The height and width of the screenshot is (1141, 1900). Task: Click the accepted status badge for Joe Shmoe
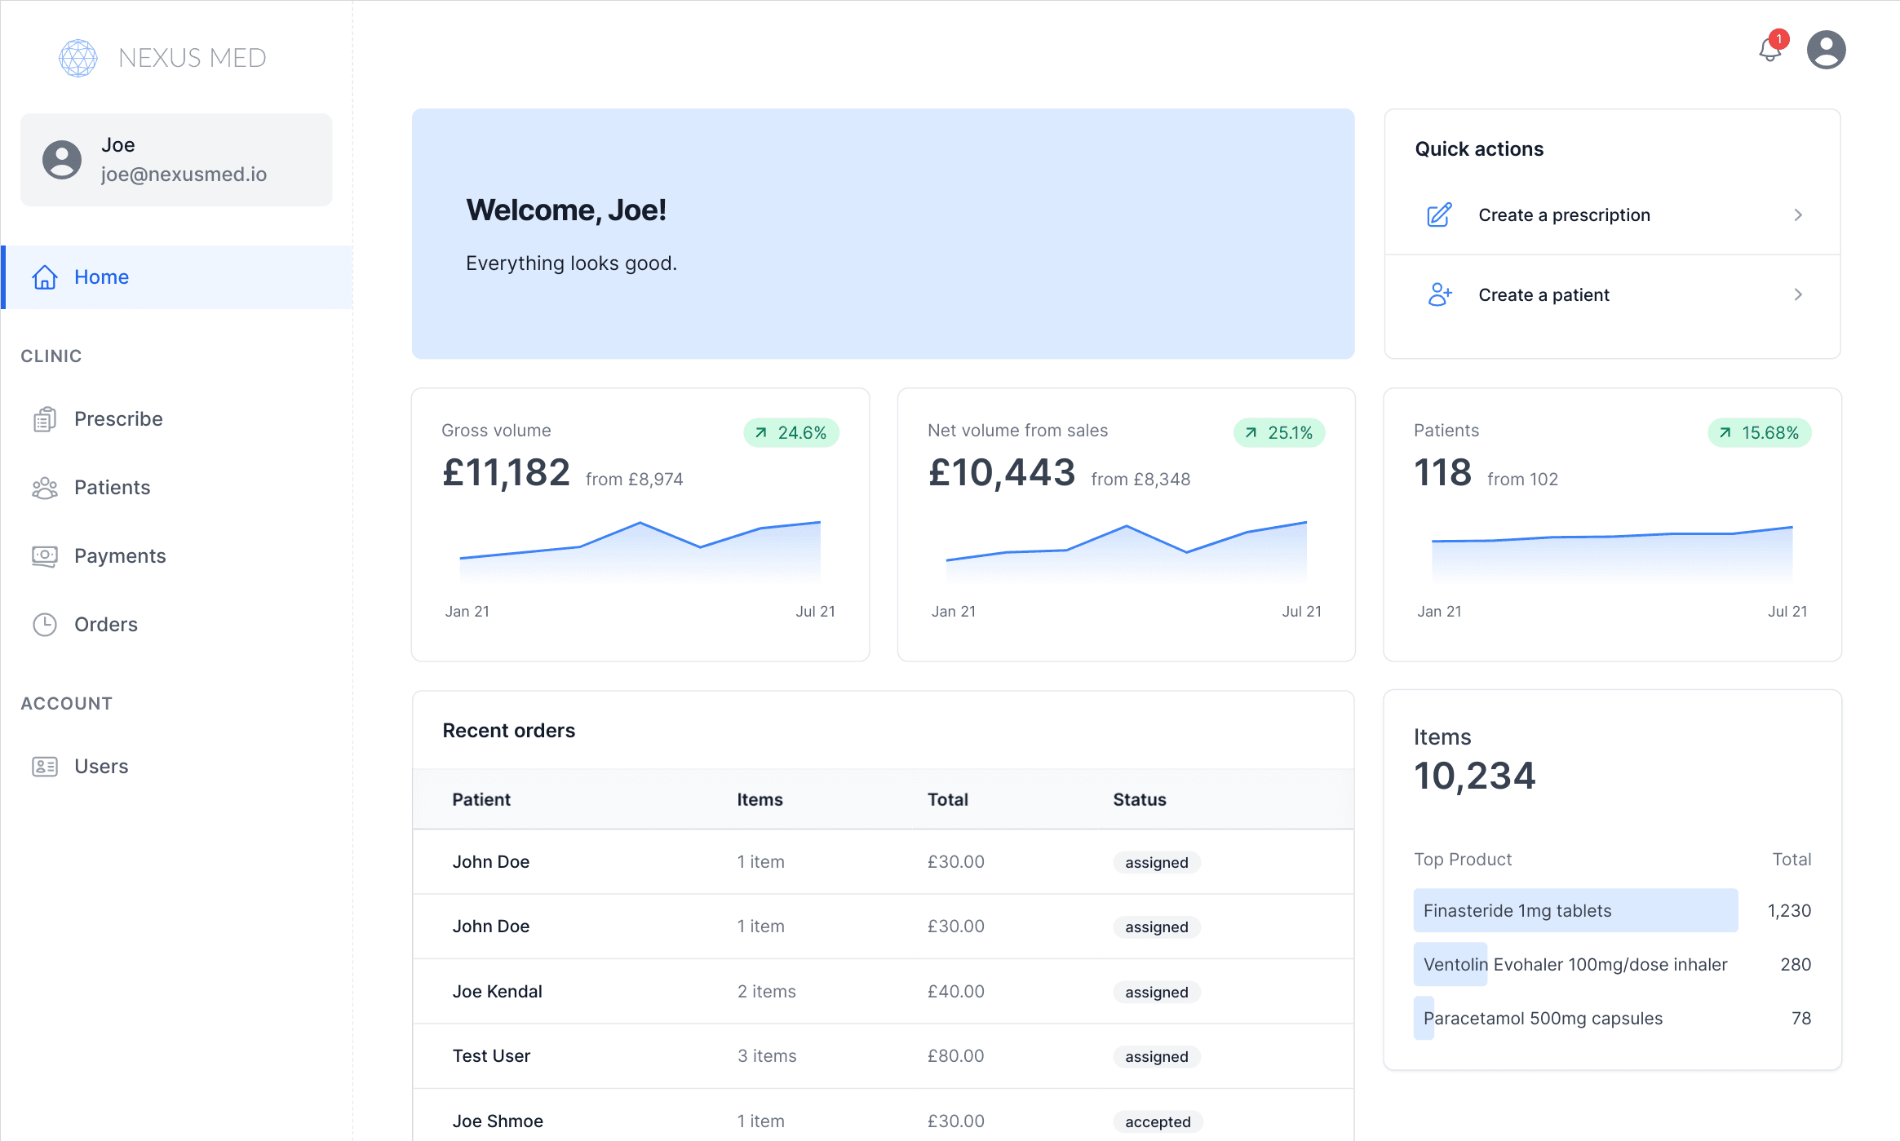(1157, 1121)
